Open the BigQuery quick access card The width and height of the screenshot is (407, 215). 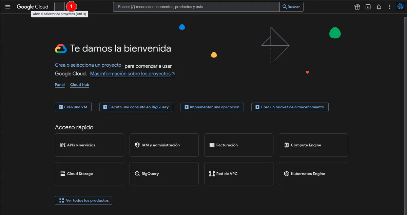tap(164, 174)
